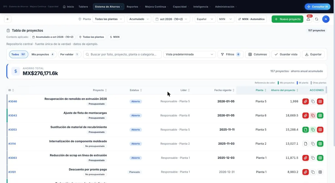Screen dimensions: 335x183
Task: Click the red paperclip icon in row #3063
Action: (x=305, y=158)
